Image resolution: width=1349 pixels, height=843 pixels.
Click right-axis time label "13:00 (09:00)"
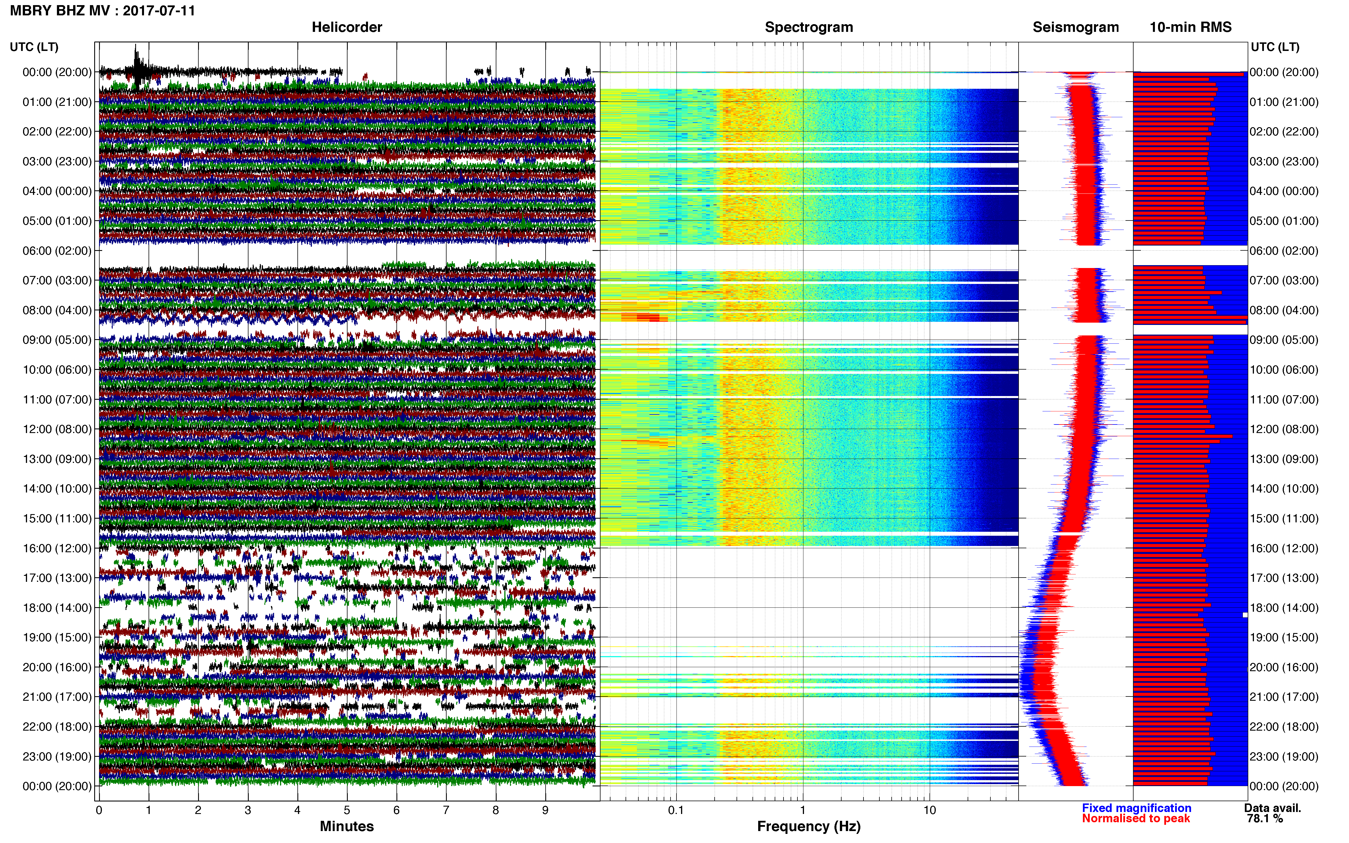point(1284,459)
